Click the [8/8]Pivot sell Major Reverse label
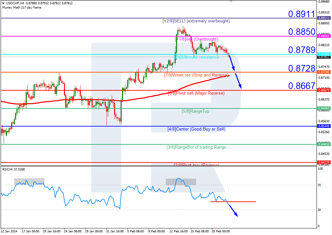 click(196, 93)
